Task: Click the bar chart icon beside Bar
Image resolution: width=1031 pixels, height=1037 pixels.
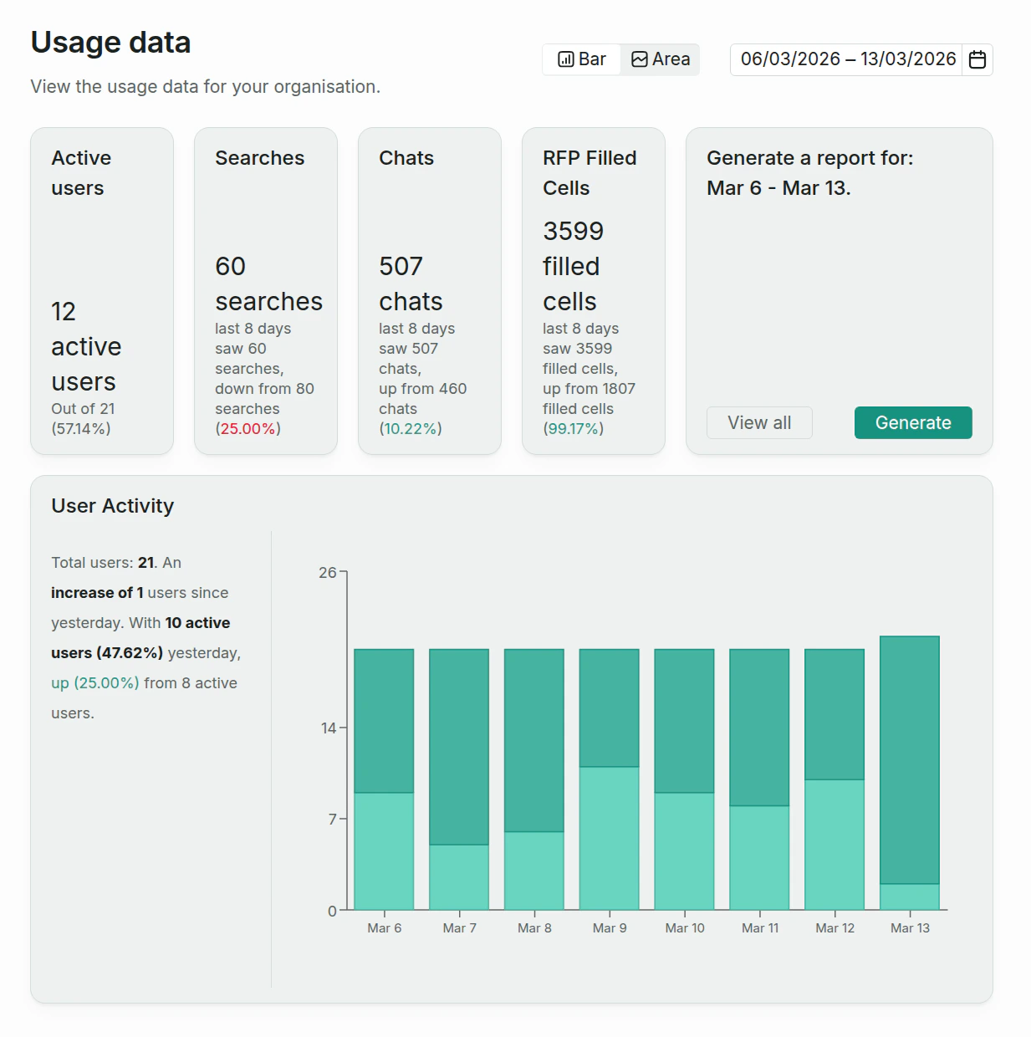Action: pyautogui.click(x=566, y=59)
